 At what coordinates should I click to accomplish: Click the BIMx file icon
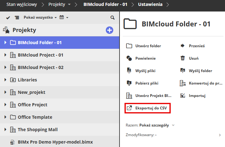pos(12,142)
